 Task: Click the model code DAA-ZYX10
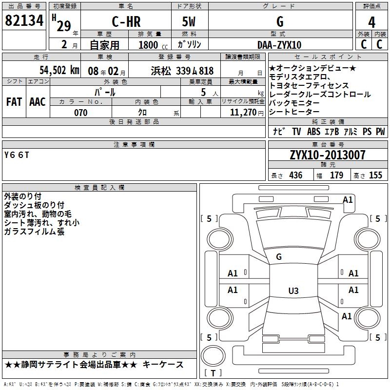[x=279, y=45]
